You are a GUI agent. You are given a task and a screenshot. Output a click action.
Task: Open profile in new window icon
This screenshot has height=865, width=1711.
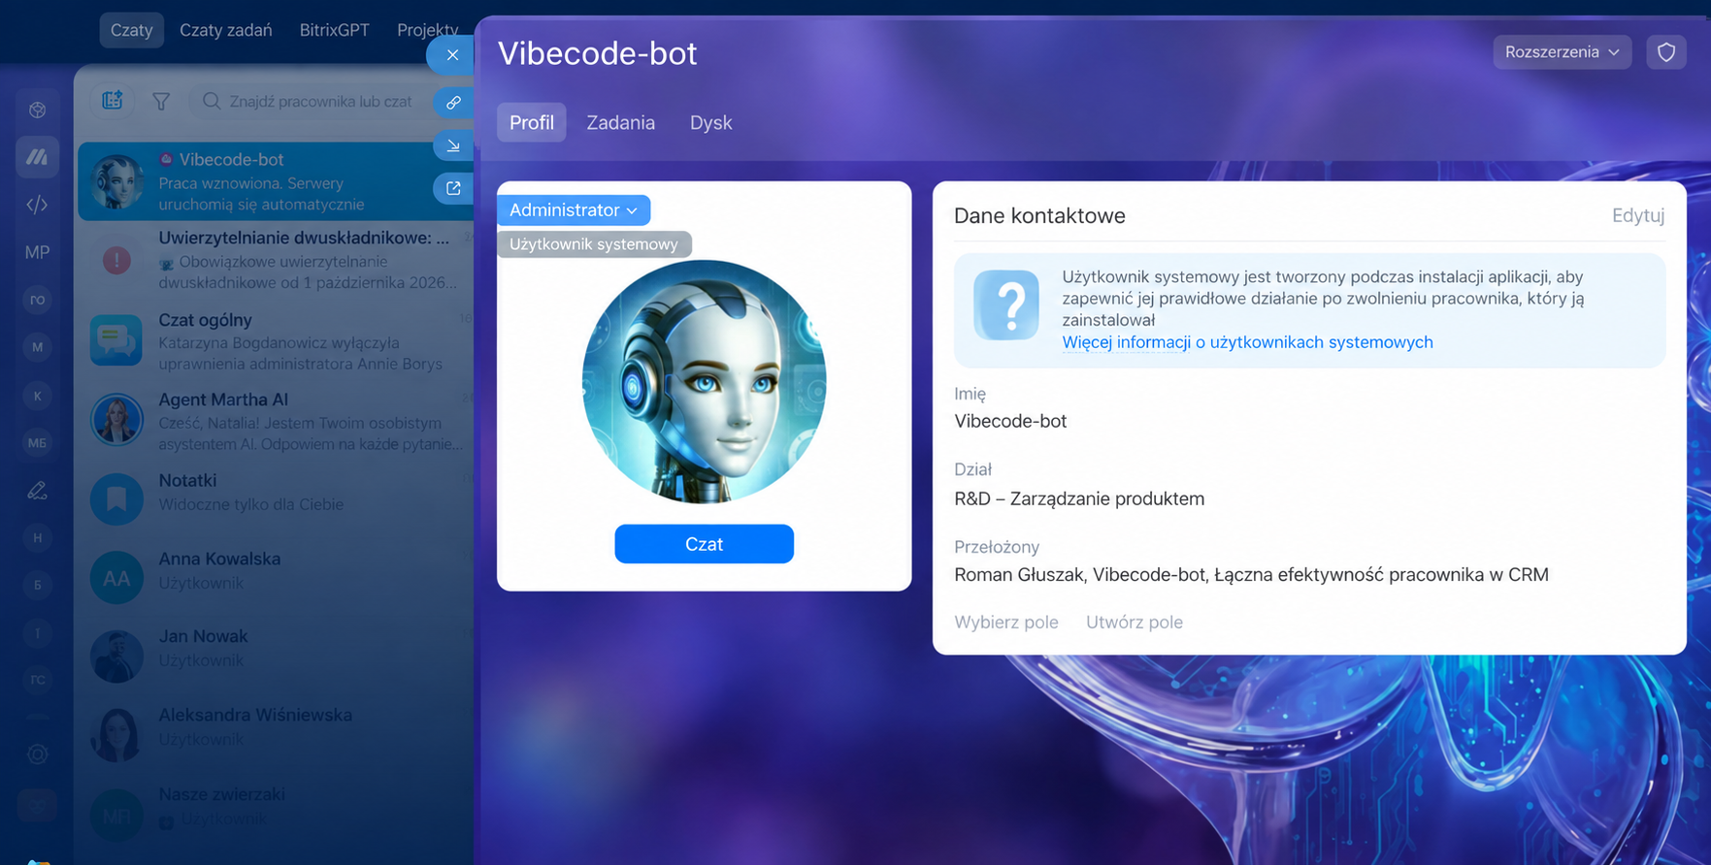pyautogui.click(x=453, y=188)
